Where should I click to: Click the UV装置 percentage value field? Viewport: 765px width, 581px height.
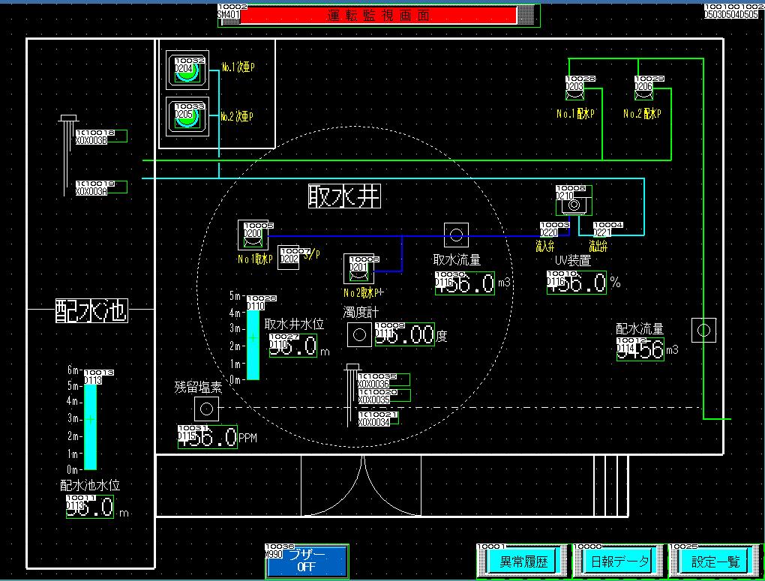[576, 283]
